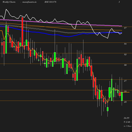Click the 'in 5 Days' label

[128, 126]
